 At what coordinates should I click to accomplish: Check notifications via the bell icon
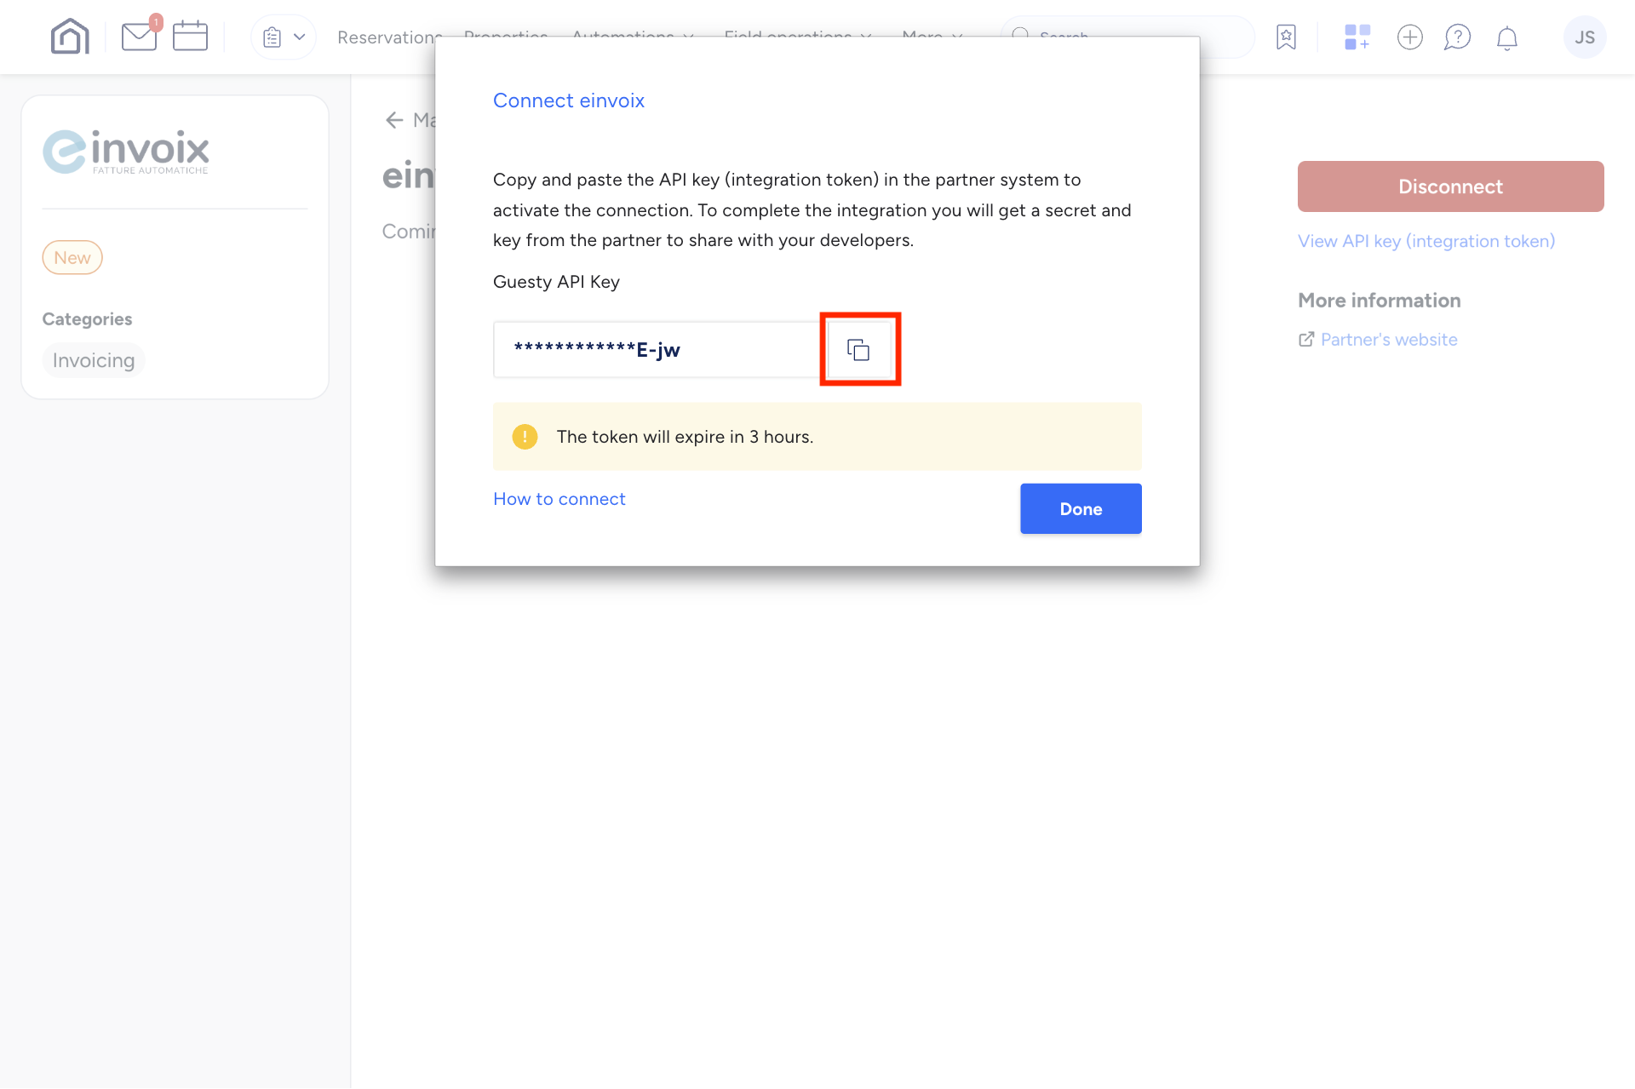[x=1506, y=37]
